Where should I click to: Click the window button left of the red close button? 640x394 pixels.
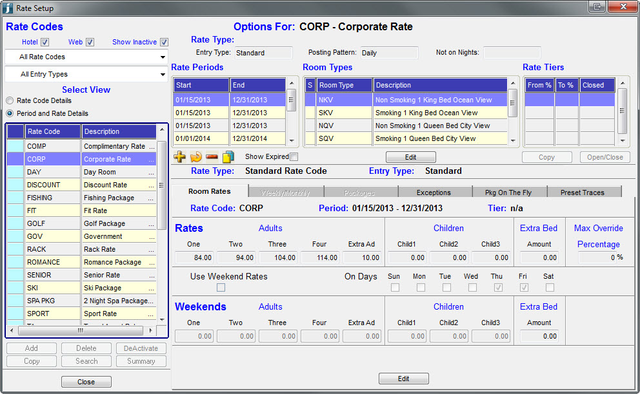597,6
